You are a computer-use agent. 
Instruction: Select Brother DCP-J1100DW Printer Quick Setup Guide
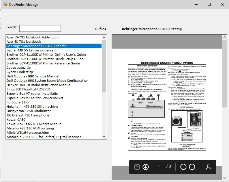[54, 59]
